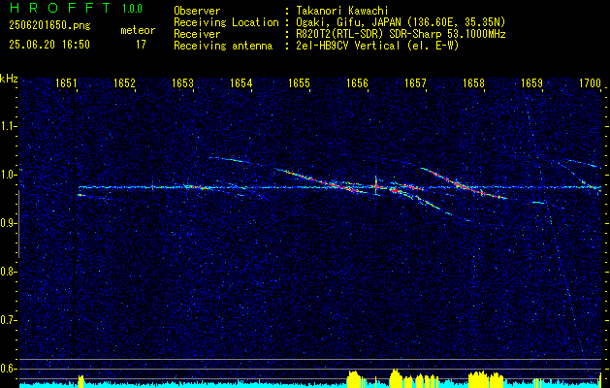The width and height of the screenshot is (610, 388).
Task: Click the 1652 time axis marker
Action: tap(124, 82)
